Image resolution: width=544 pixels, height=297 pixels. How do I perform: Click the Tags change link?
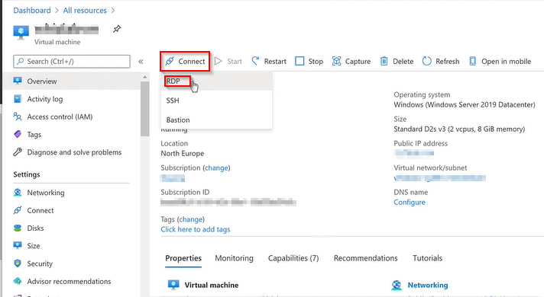191,219
